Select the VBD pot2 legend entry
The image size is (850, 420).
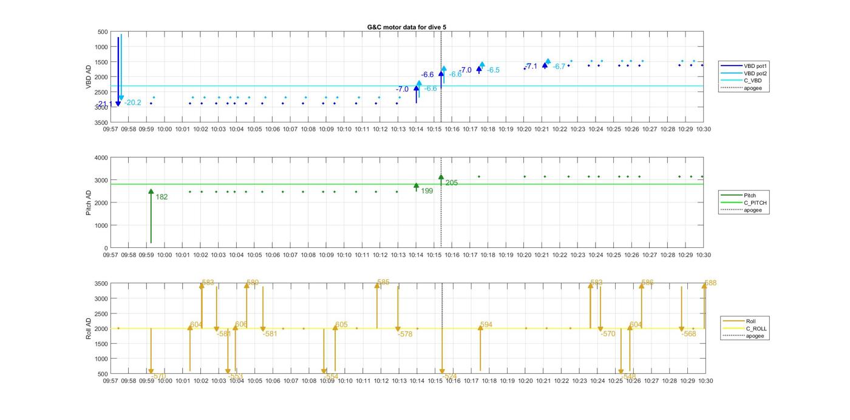[x=745, y=73]
